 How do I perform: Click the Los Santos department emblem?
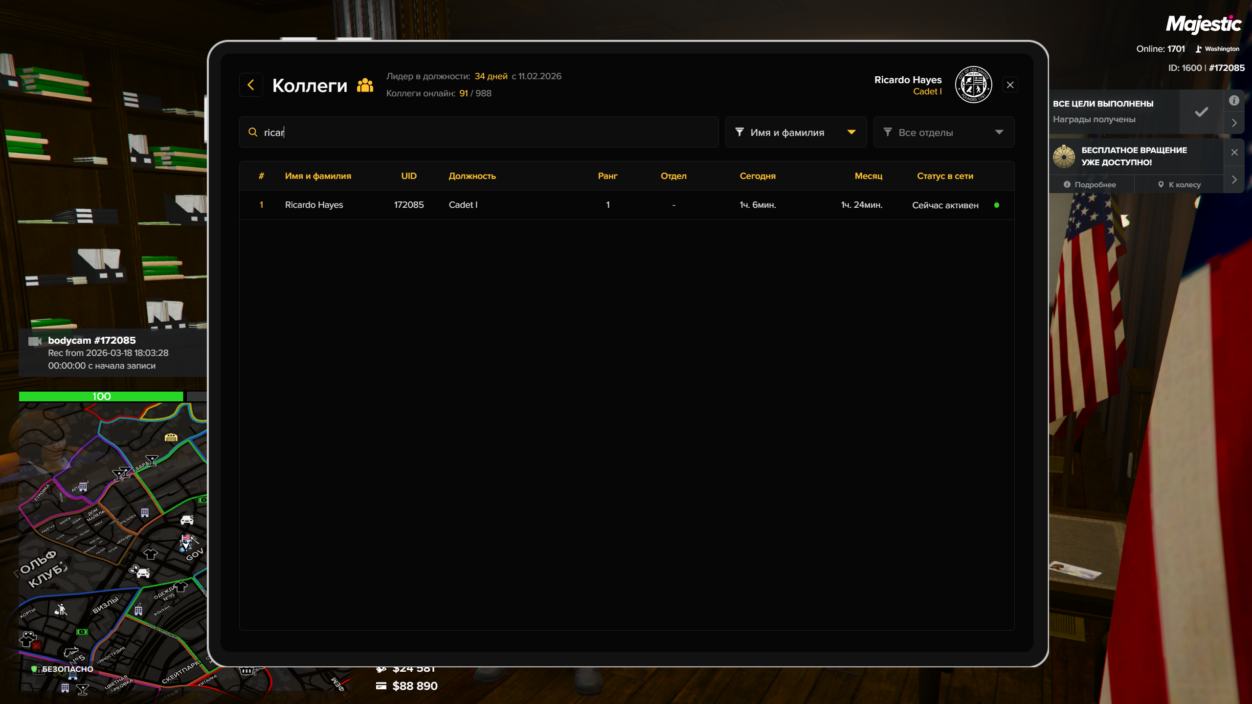pyautogui.click(x=973, y=85)
